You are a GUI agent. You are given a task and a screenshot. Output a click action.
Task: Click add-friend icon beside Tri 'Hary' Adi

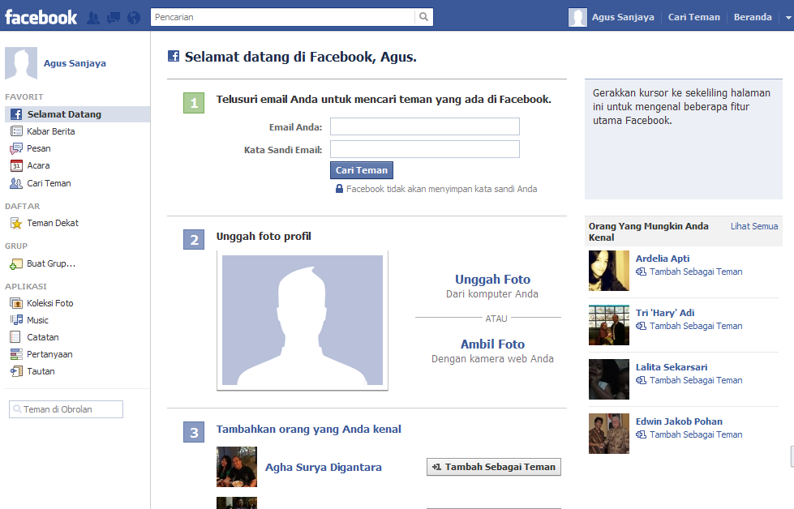[x=641, y=326]
